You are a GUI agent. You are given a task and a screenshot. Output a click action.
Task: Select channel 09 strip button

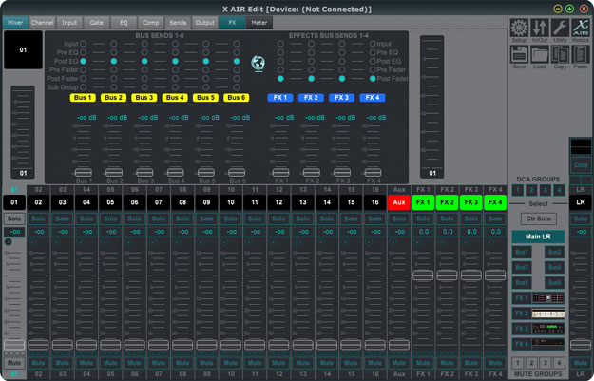coord(206,202)
